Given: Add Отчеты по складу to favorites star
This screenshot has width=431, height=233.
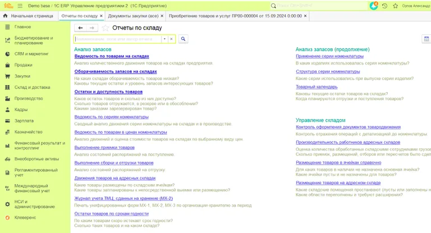Looking at the screenshot, I should (105, 28).
